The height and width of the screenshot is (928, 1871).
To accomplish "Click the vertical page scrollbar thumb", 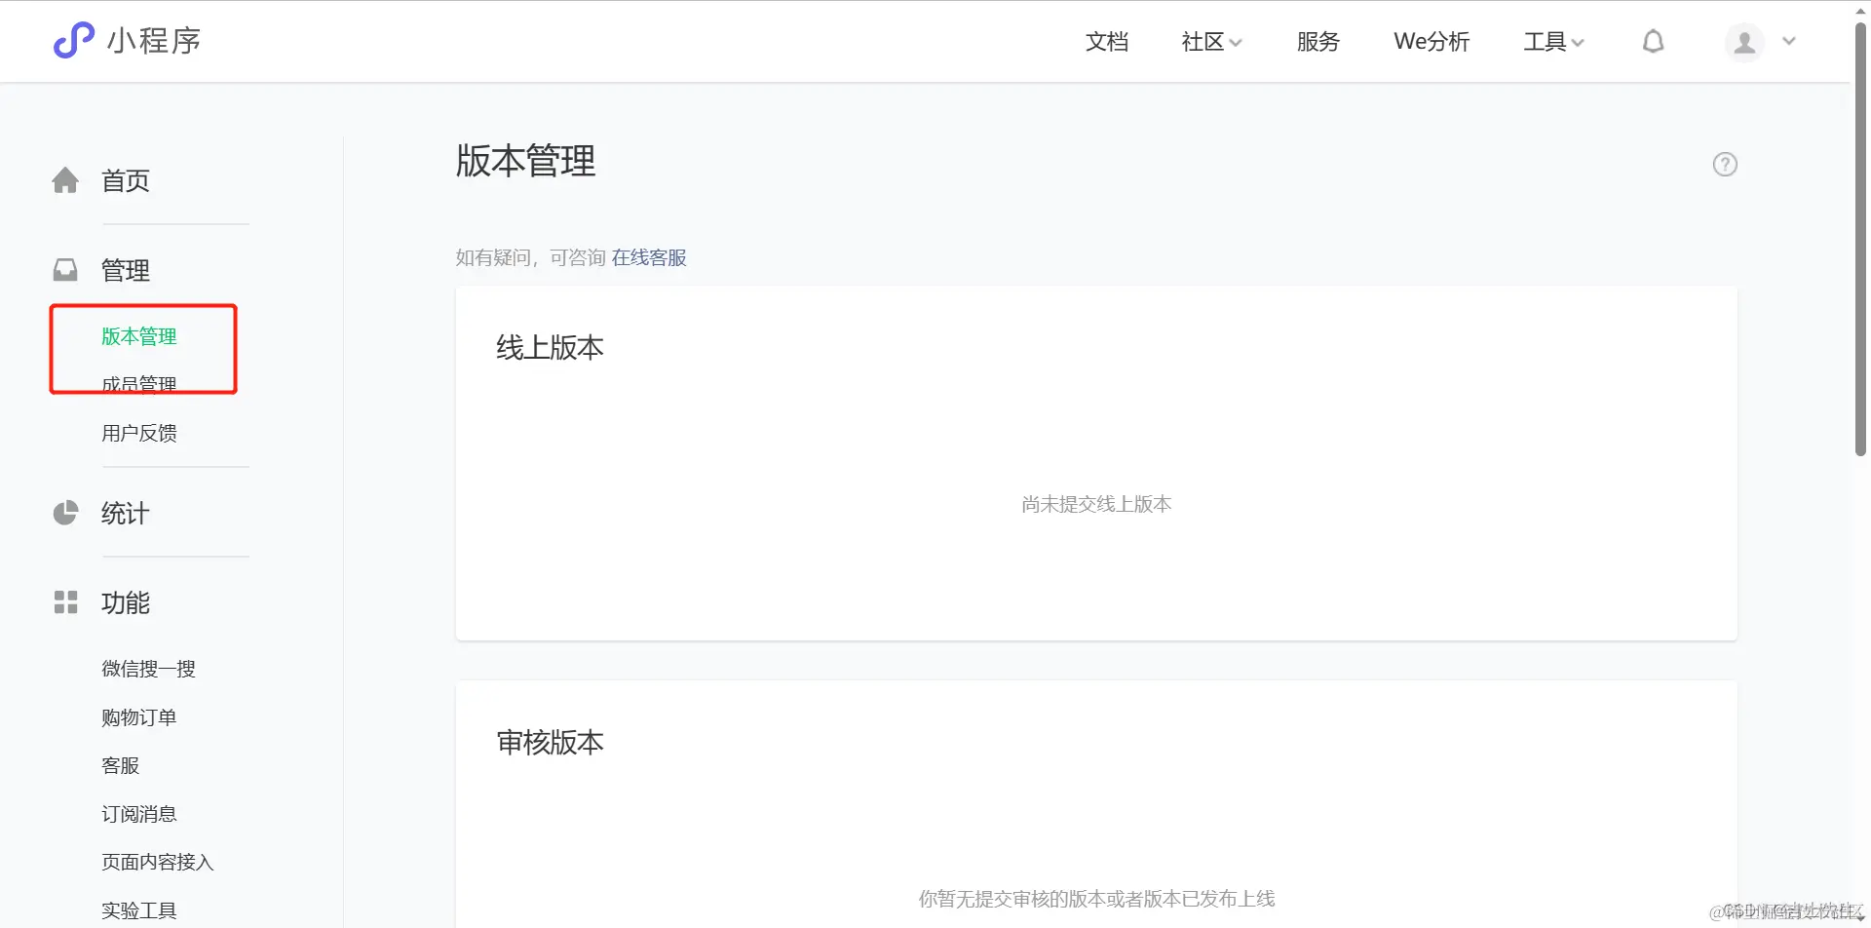I will pos(1860,239).
